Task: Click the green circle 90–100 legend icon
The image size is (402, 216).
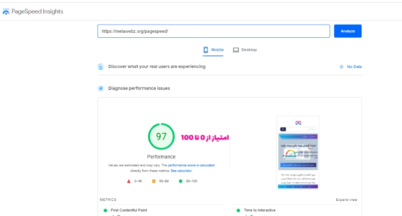Action: pyautogui.click(x=180, y=181)
